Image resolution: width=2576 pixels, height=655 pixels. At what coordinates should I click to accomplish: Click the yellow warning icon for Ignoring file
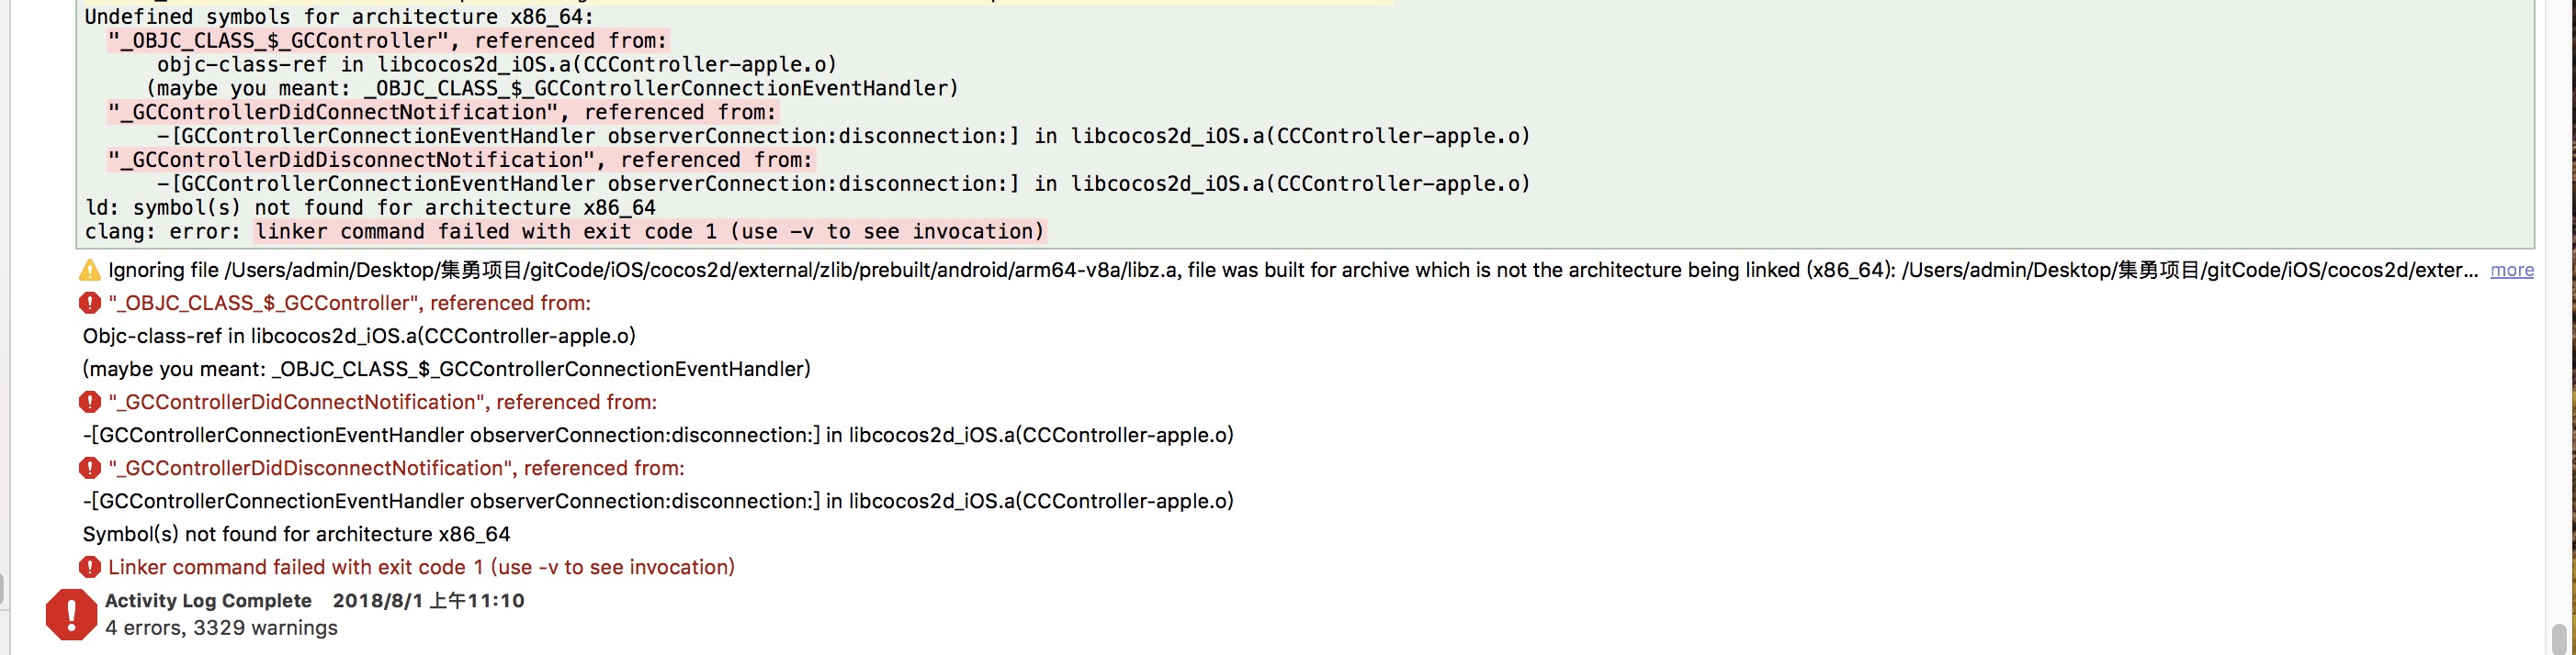90,270
